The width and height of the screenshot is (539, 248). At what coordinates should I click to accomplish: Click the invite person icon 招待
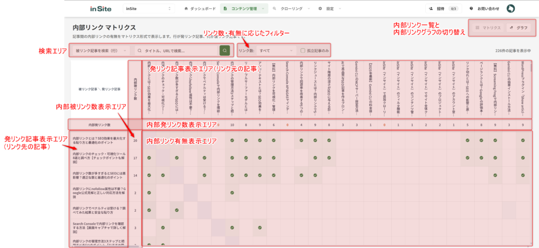point(431,9)
